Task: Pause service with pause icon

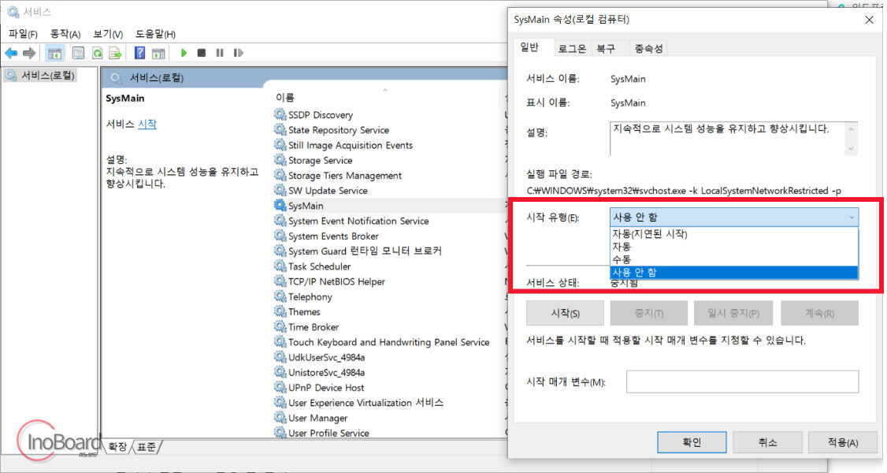Action: [220, 53]
